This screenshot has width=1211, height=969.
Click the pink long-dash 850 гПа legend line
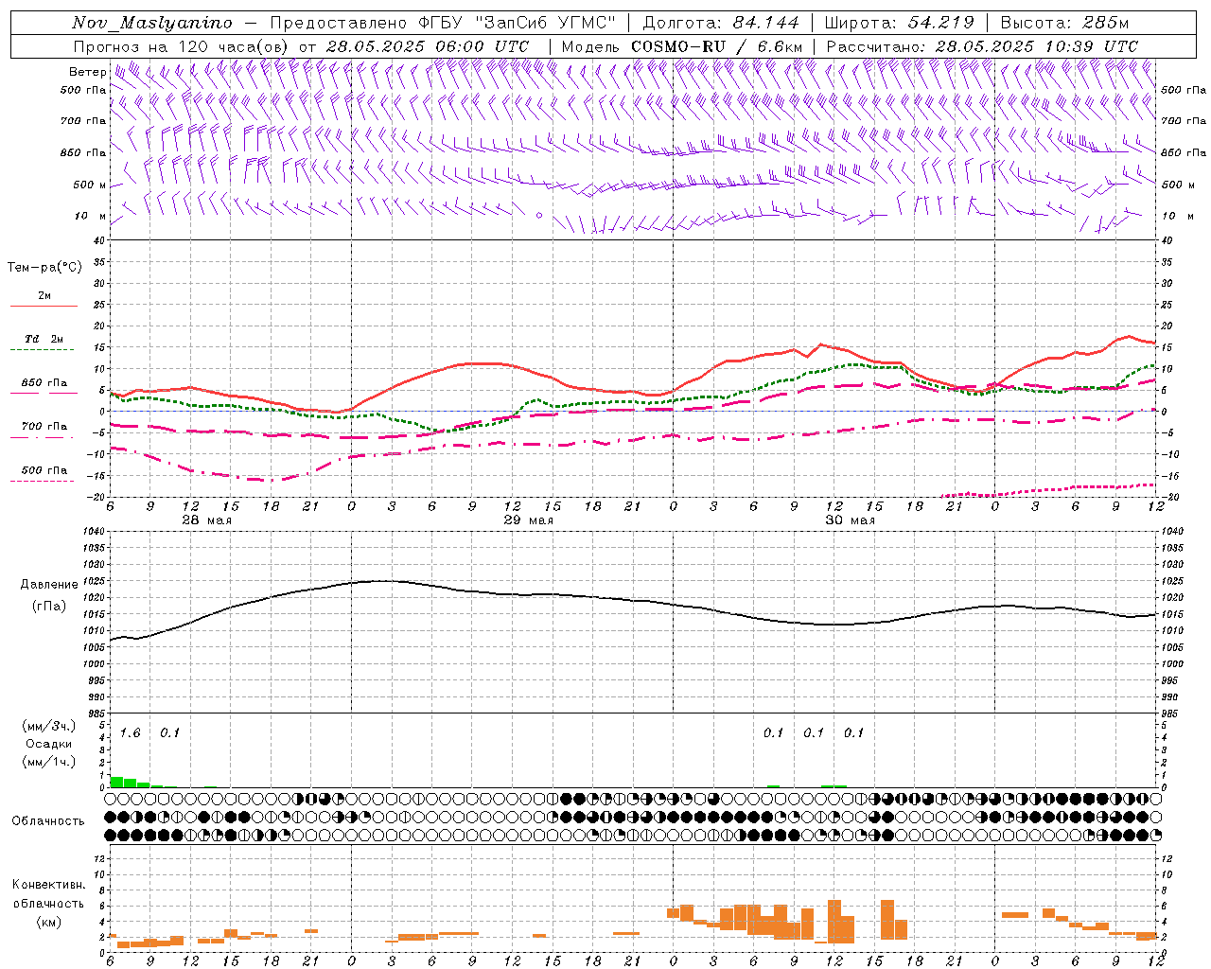pyautogui.click(x=44, y=394)
